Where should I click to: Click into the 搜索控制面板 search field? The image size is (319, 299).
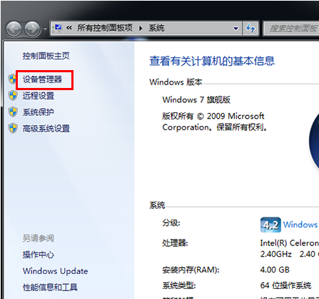click(x=291, y=29)
